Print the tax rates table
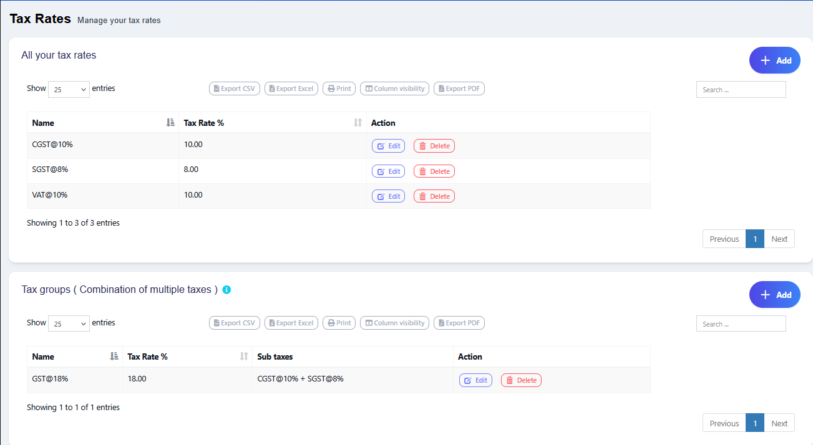Viewport: 813px width, 445px height. click(339, 89)
